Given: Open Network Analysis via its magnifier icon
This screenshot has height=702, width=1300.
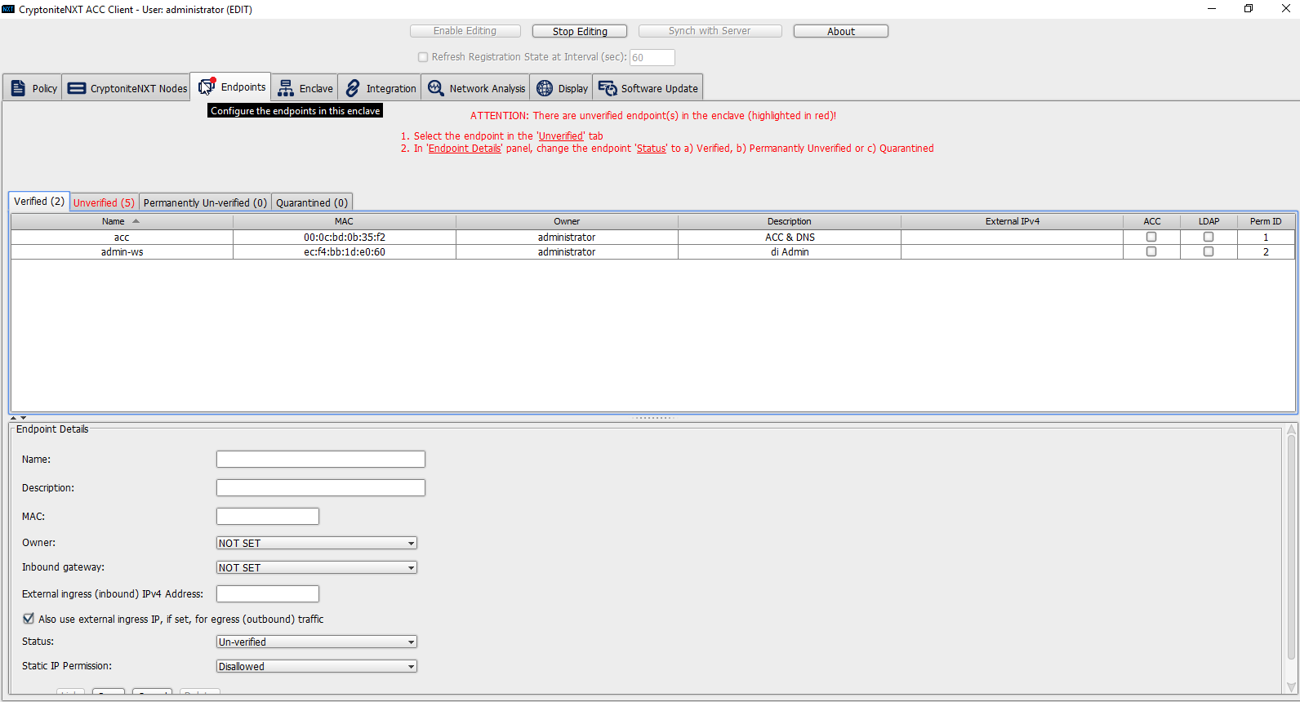Looking at the screenshot, I should point(436,88).
